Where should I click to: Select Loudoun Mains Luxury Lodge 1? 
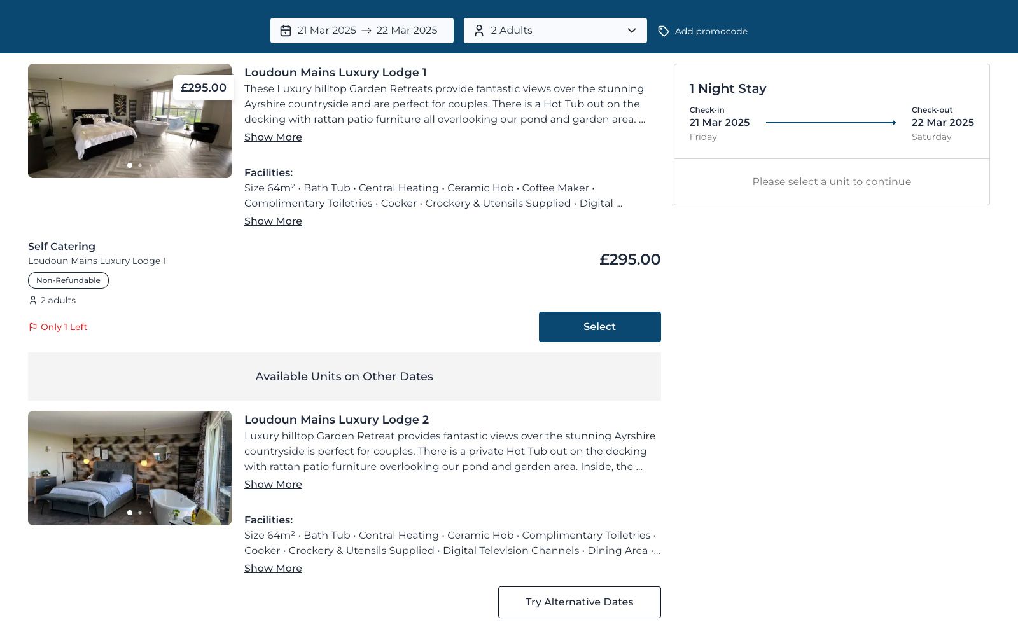coord(599,327)
